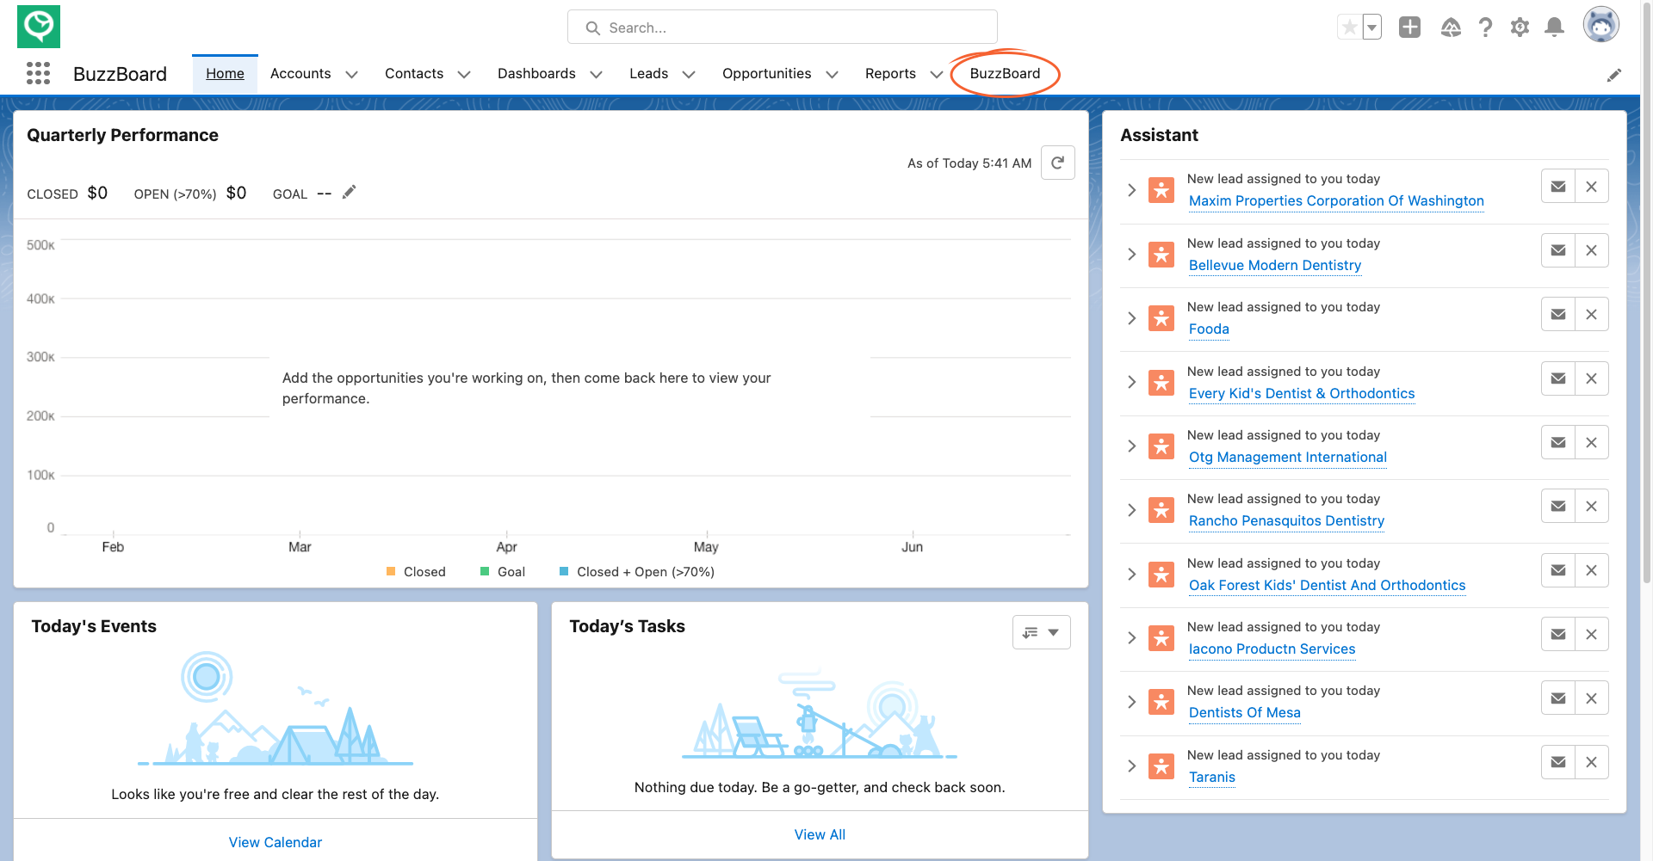This screenshot has height=861, width=1653.
Task: Email the Rancho Penasquitos Dentistry lead
Action: (1557, 506)
